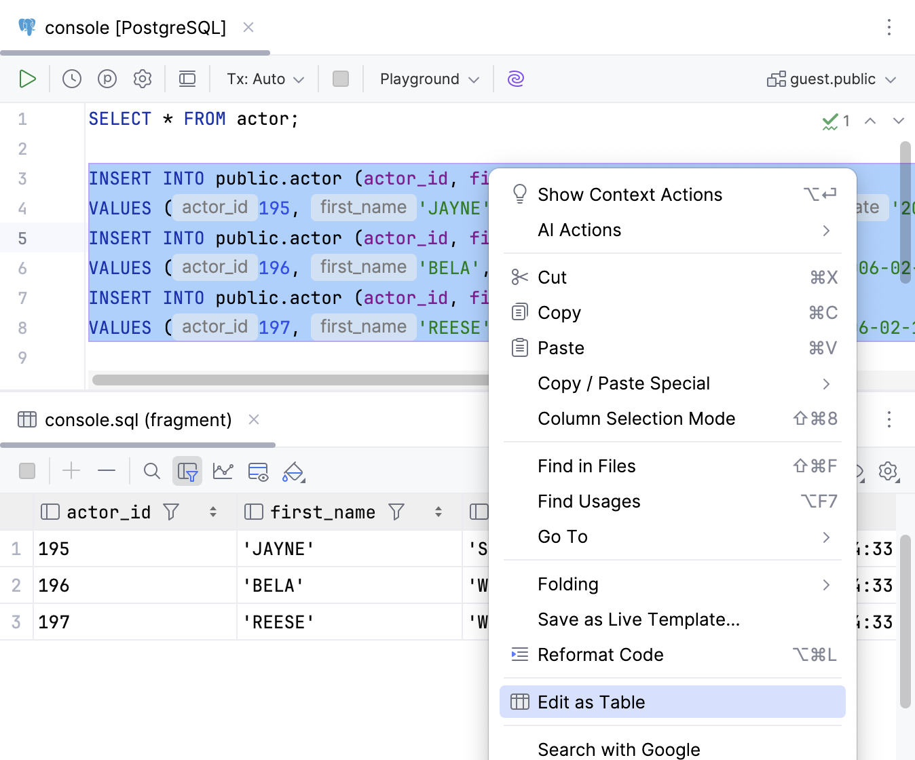Click the AI Assistant spiral icon in toolbar
The image size is (915, 760).
[515, 79]
